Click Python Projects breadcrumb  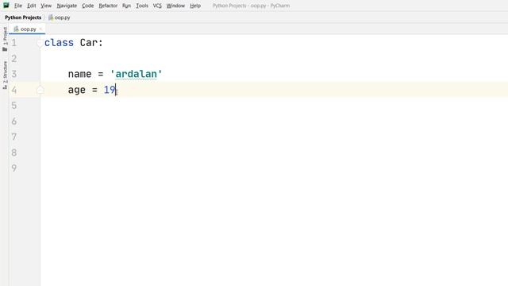[23, 17]
